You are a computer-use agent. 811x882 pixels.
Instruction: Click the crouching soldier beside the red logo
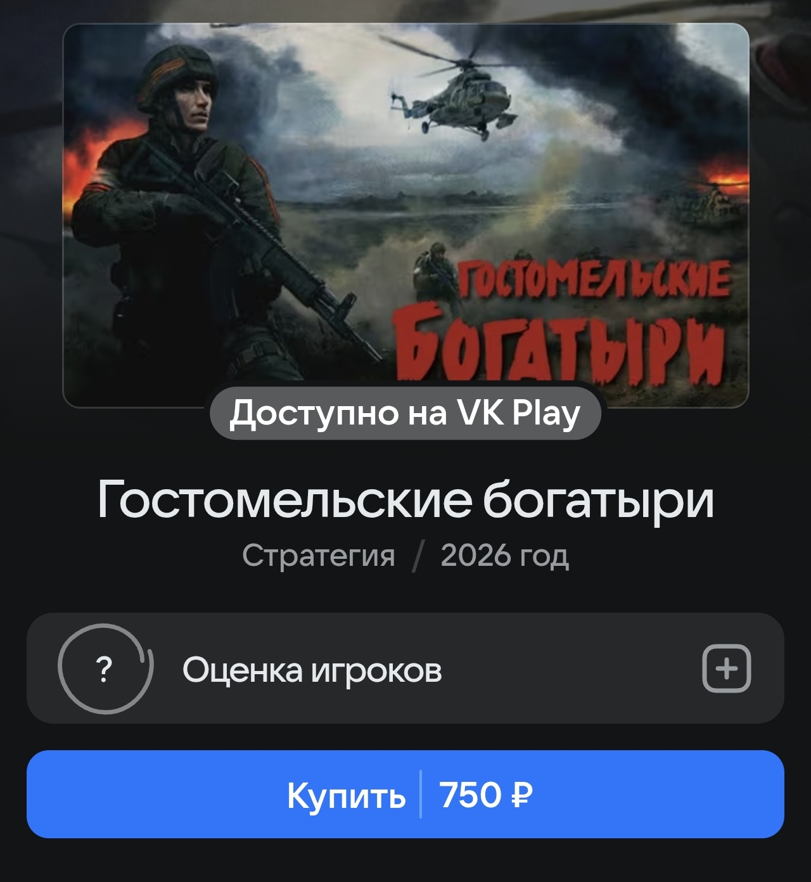(435, 272)
